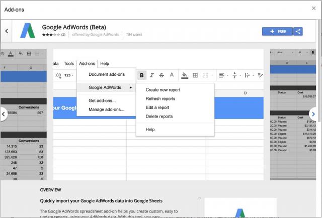Choose Manage add-ons... from the menu
The height and width of the screenshot is (218, 322).
click(106, 110)
